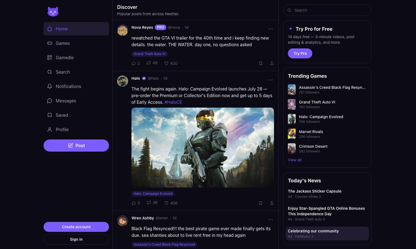
Task: Reply to the Halo post
Action: point(136,203)
